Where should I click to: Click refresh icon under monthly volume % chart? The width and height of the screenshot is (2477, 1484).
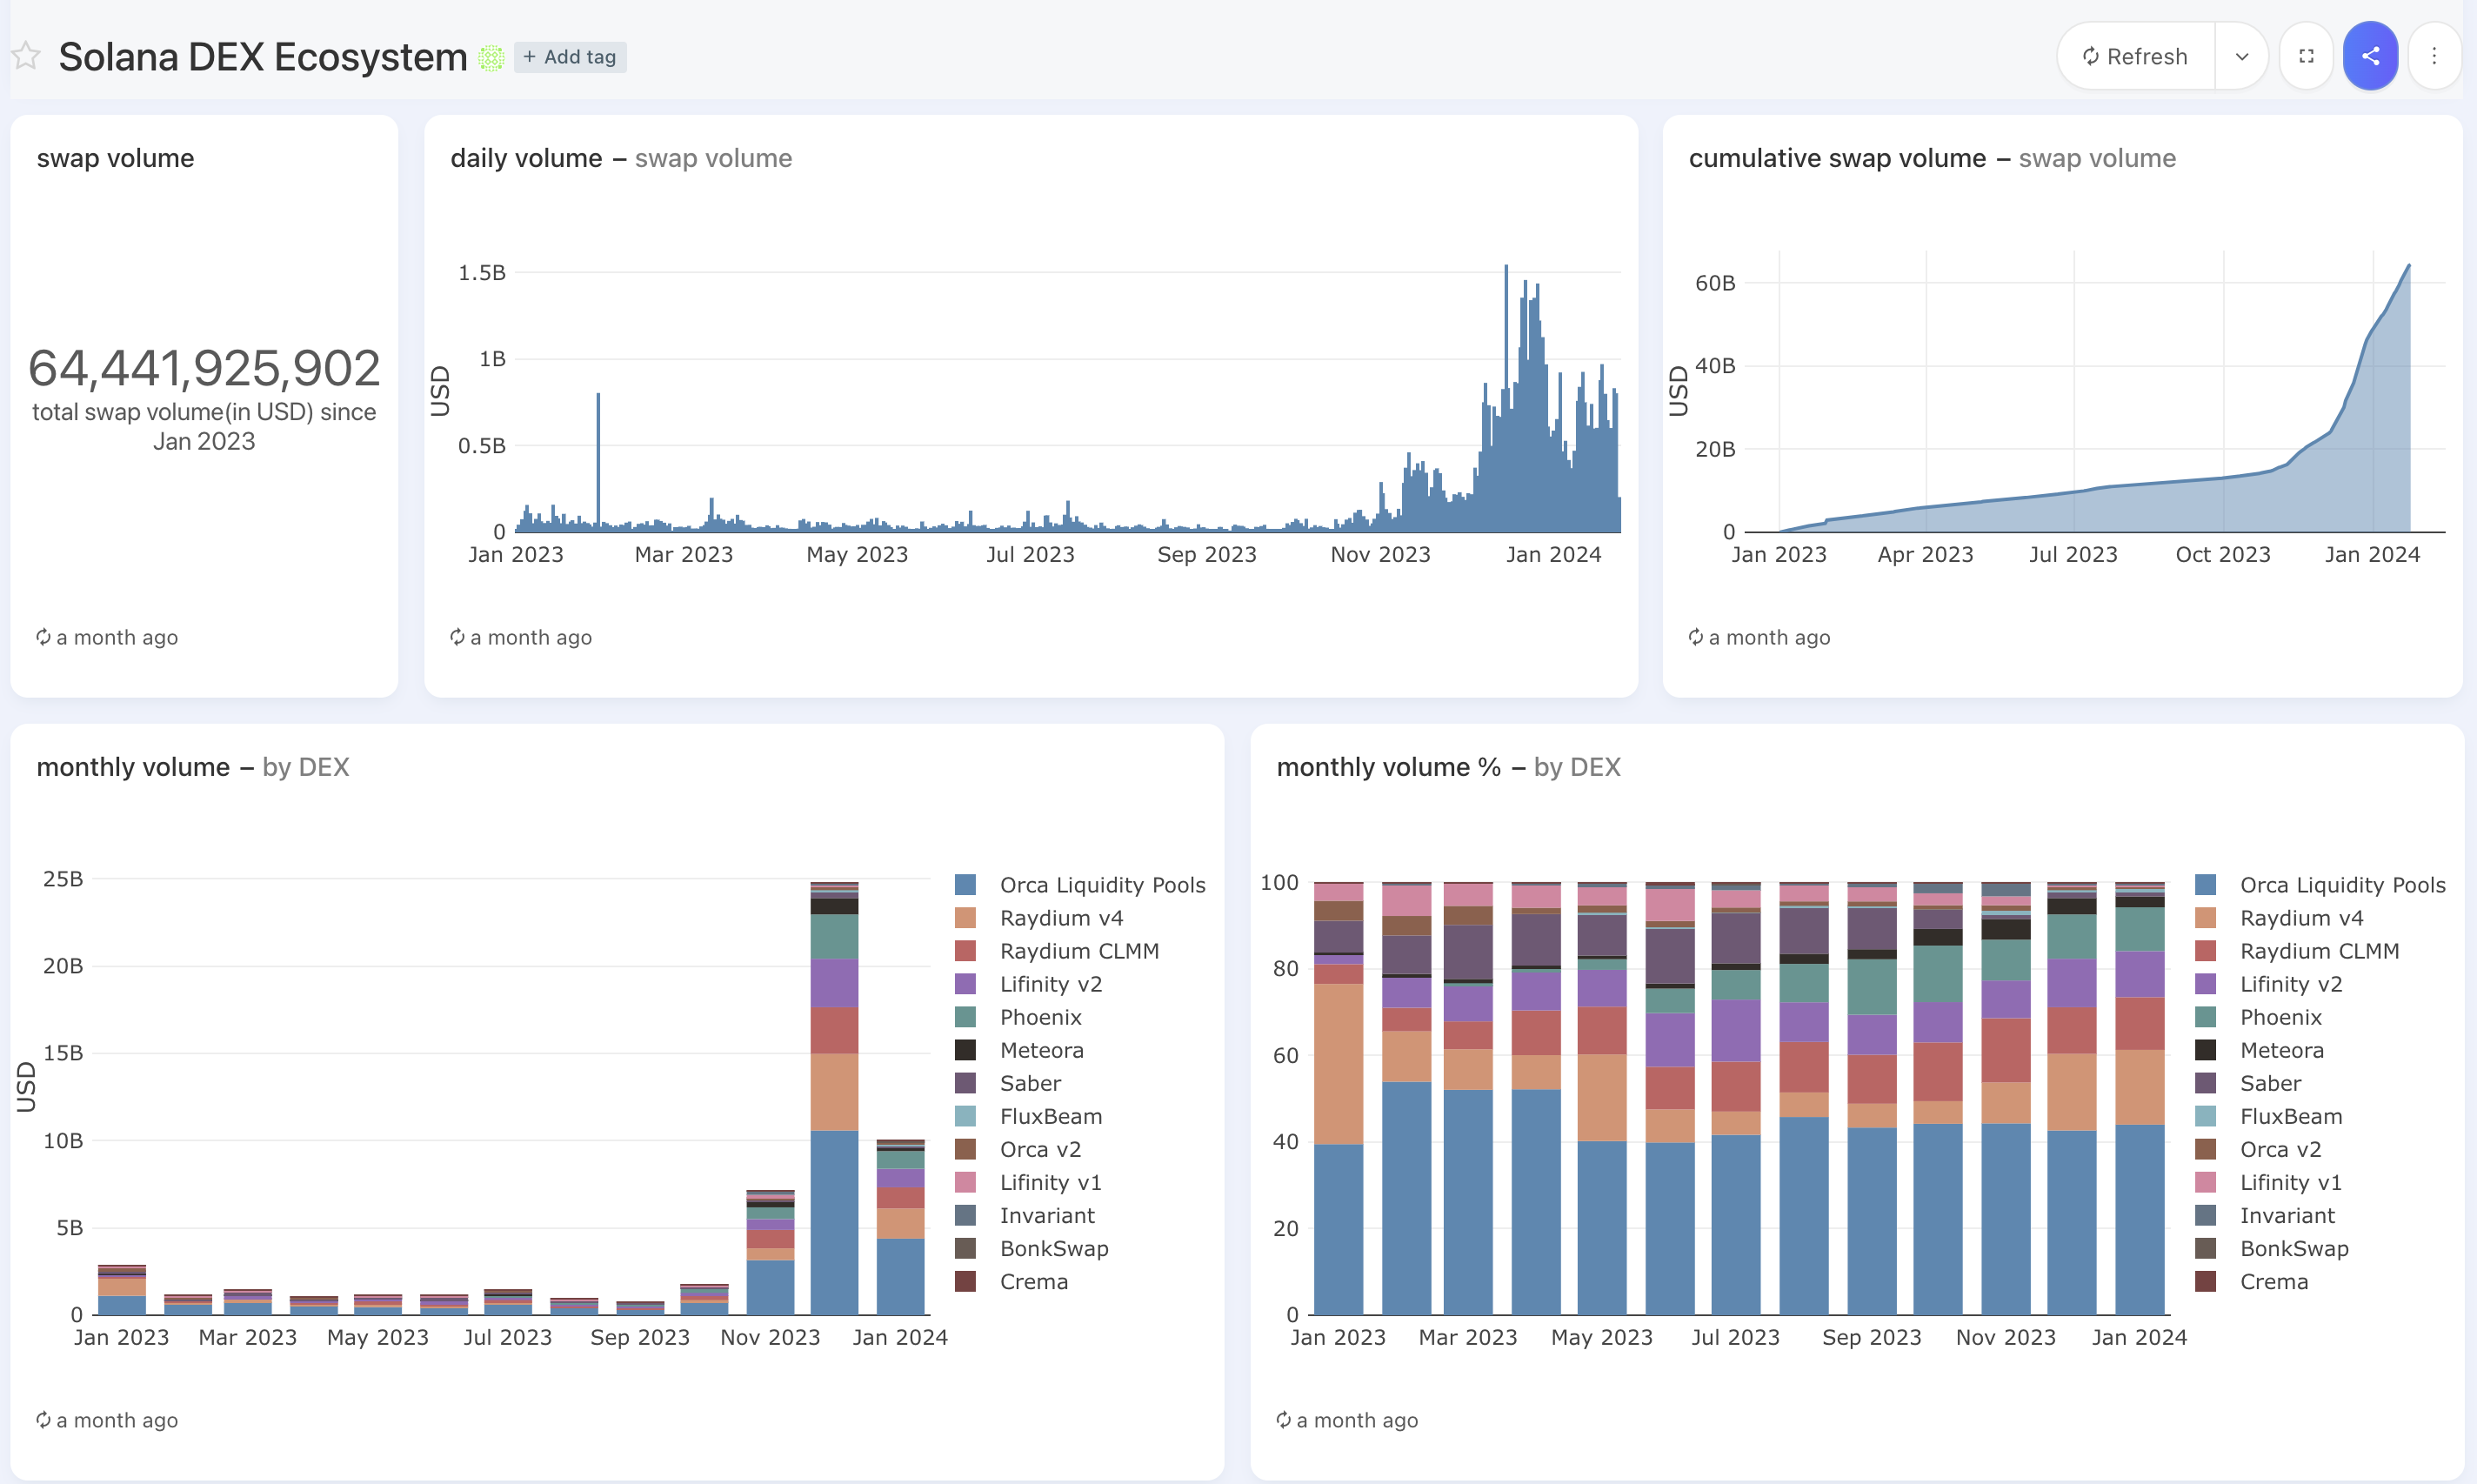coord(1284,1420)
